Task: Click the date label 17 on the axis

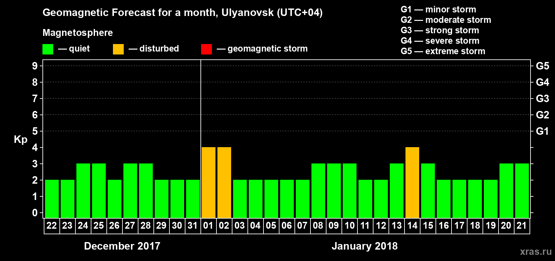Action: [x=459, y=225]
